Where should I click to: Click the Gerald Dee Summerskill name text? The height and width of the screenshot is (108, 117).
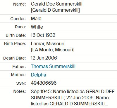click(57, 4)
